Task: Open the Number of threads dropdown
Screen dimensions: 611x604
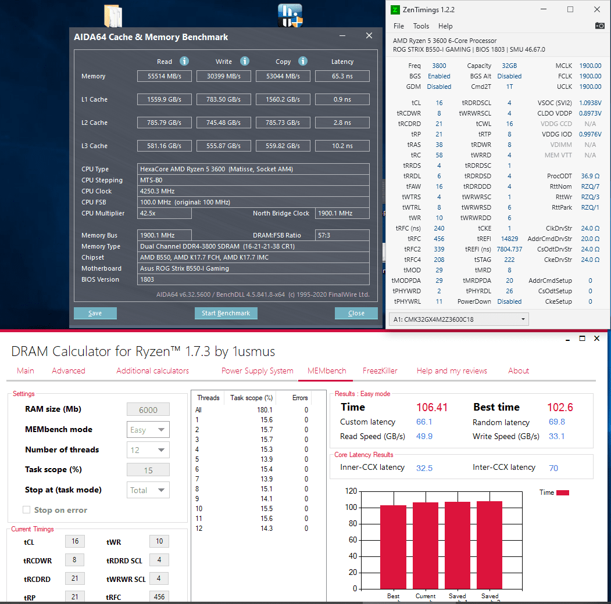Action: pyautogui.click(x=148, y=450)
